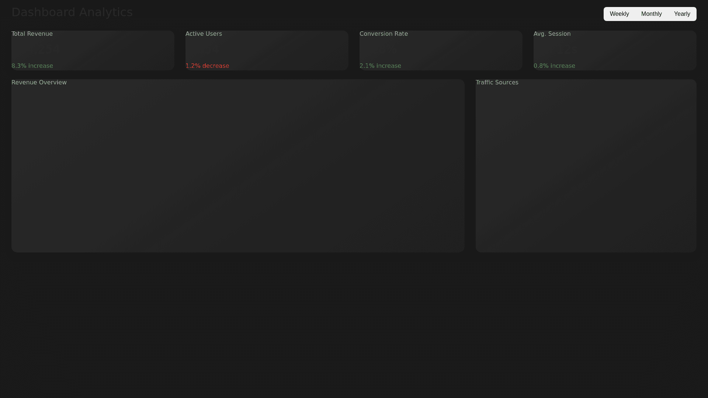Click the Dashboard Analytics title
This screenshot has height=398, width=708.
72,12
